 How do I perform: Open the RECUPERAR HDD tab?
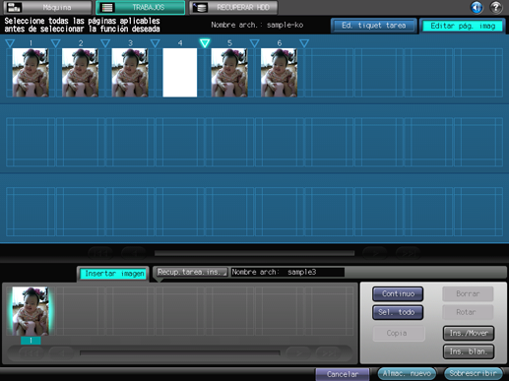coord(233,7)
